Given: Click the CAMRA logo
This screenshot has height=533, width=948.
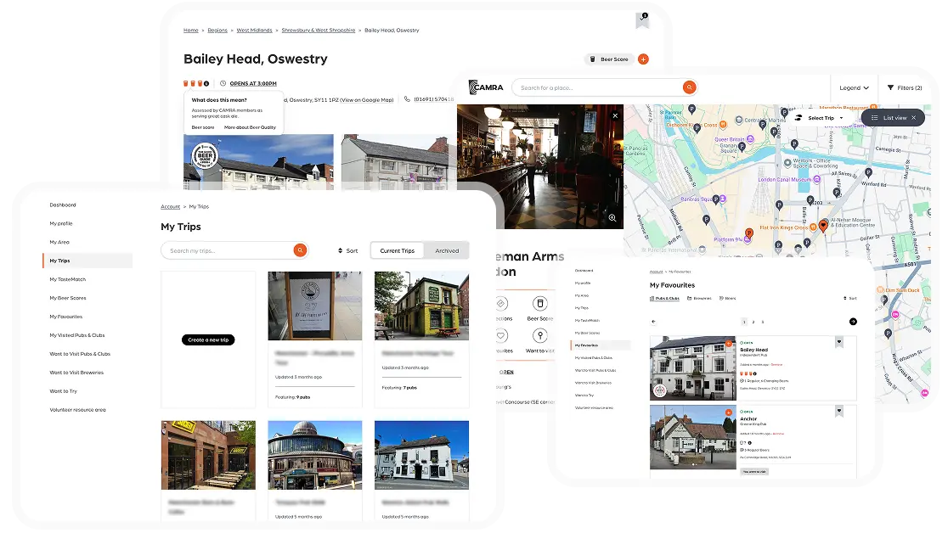Looking at the screenshot, I should click(x=486, y=87).
